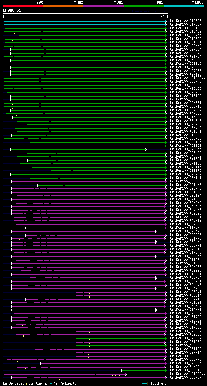
Task: Select the UniRef100_A9NWN3 entry
Action: click(x=186, y=28)
